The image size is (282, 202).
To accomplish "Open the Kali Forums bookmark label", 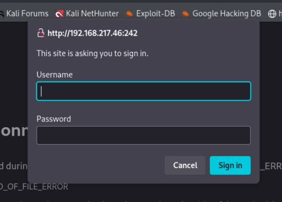I will pyautogui.click(x=27, y=14).
